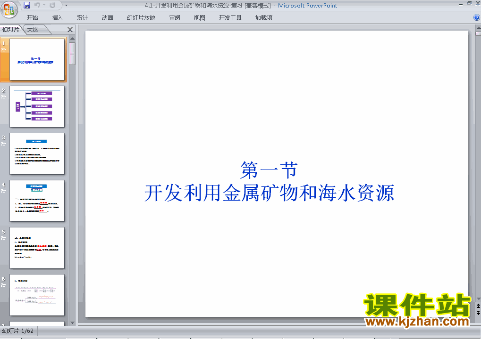Click the blue Help question mark icon

(x=477, y=17)
